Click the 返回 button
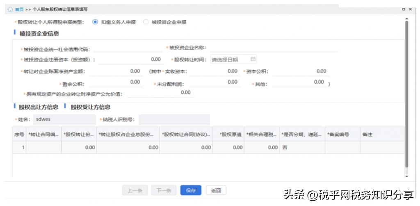This screenshot has height=206, width=420. [216, 190]
